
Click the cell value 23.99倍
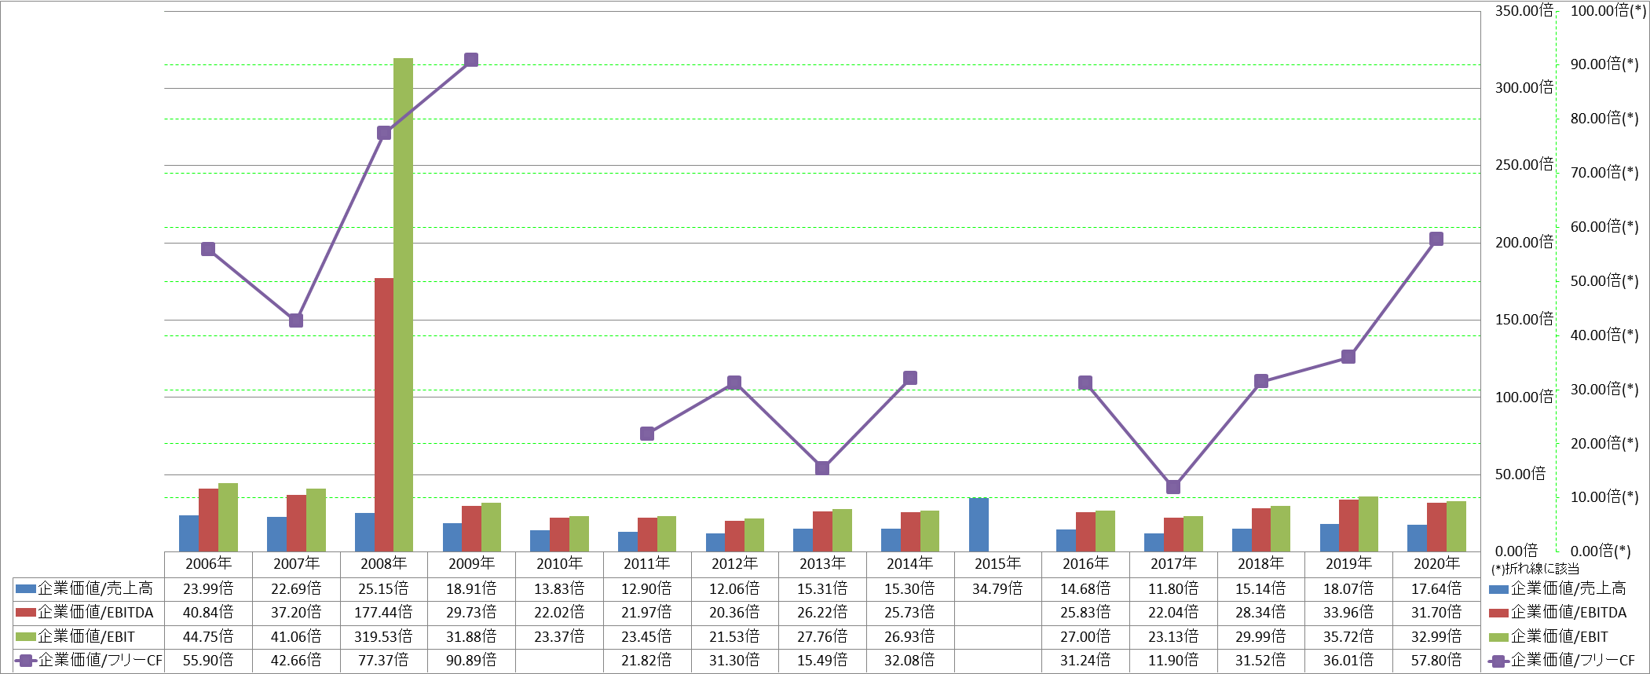[208, 589]
